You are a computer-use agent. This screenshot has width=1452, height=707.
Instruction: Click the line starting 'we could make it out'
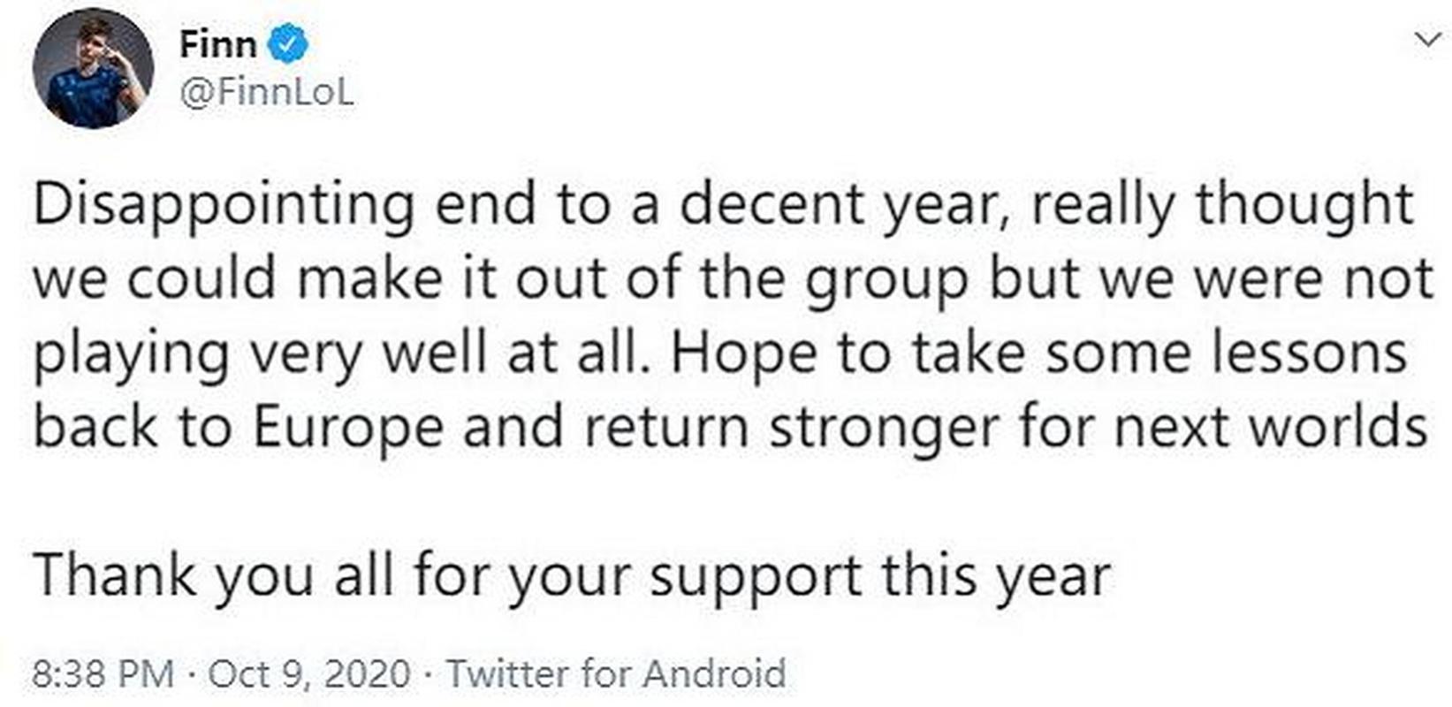pos(733,280)
